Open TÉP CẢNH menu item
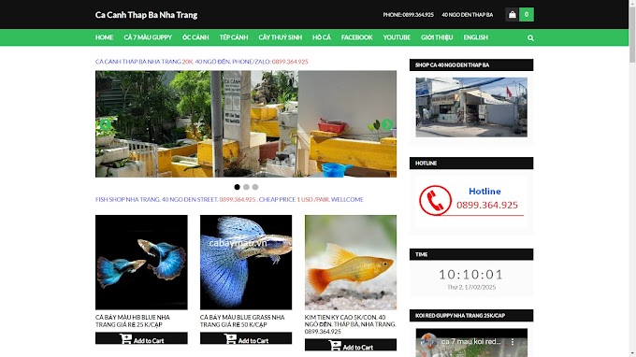Image resolution: width=636 pixels, height=357 pixels. point(234,37)
